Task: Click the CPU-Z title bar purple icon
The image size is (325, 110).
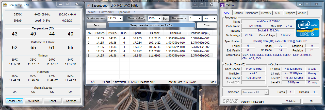Action: (222, 5)
